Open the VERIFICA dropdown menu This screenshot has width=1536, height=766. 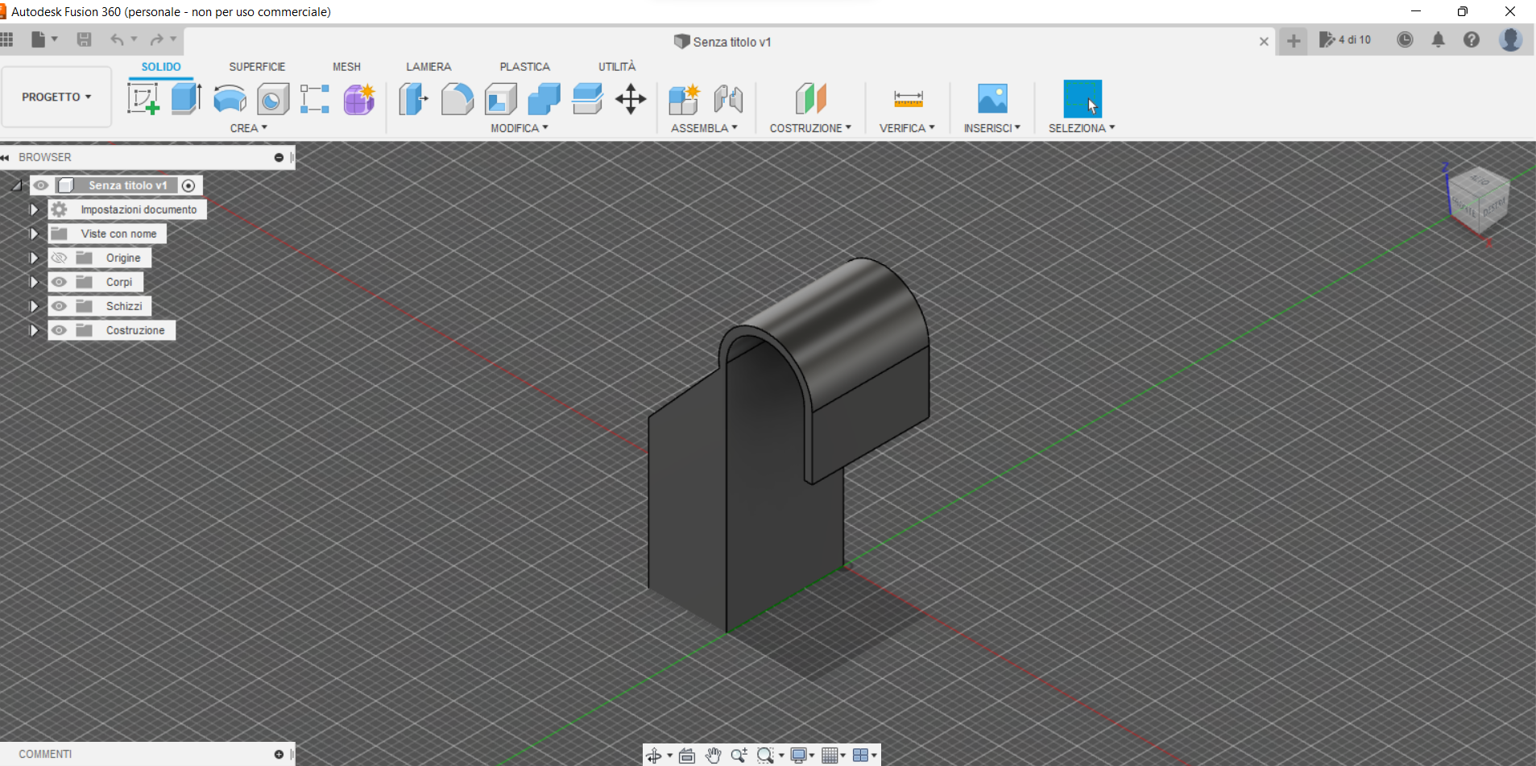pos(907,128)
